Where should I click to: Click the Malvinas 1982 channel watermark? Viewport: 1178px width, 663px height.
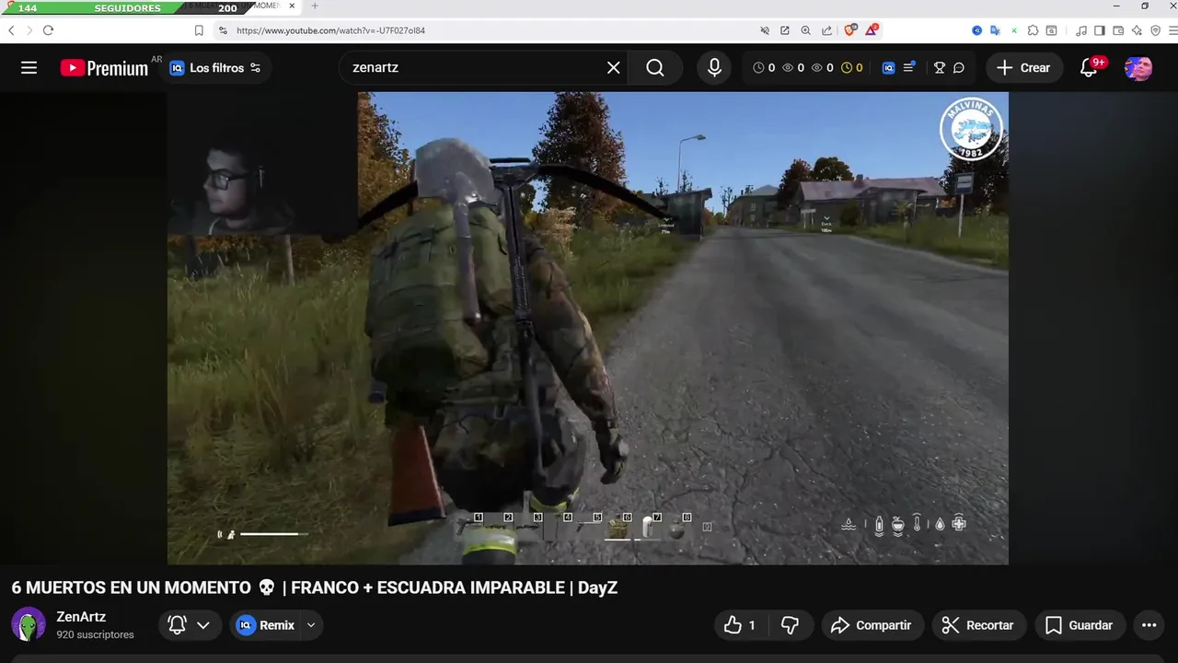point(971,129)
